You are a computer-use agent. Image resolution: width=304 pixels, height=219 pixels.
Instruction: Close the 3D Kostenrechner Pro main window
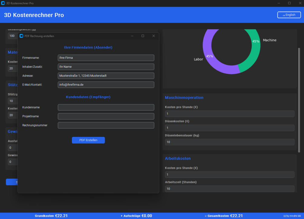click(x=300, y=3)
